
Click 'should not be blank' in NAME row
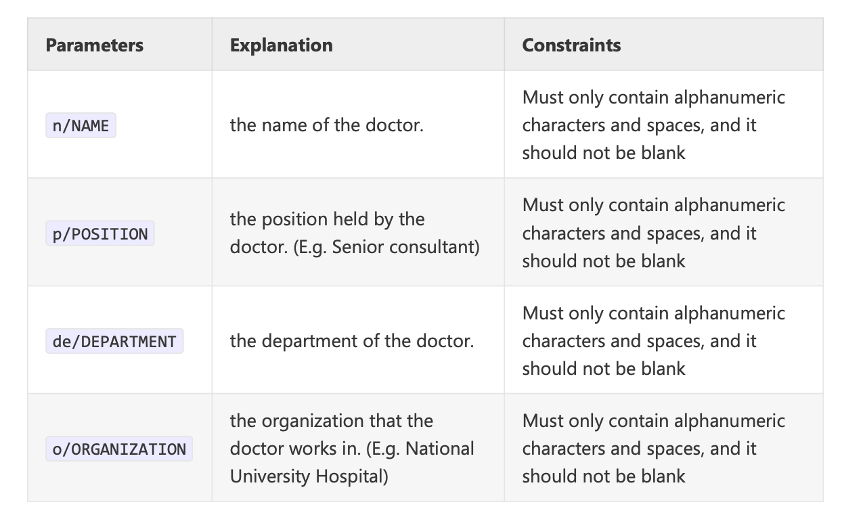click(x=603, y=153)
